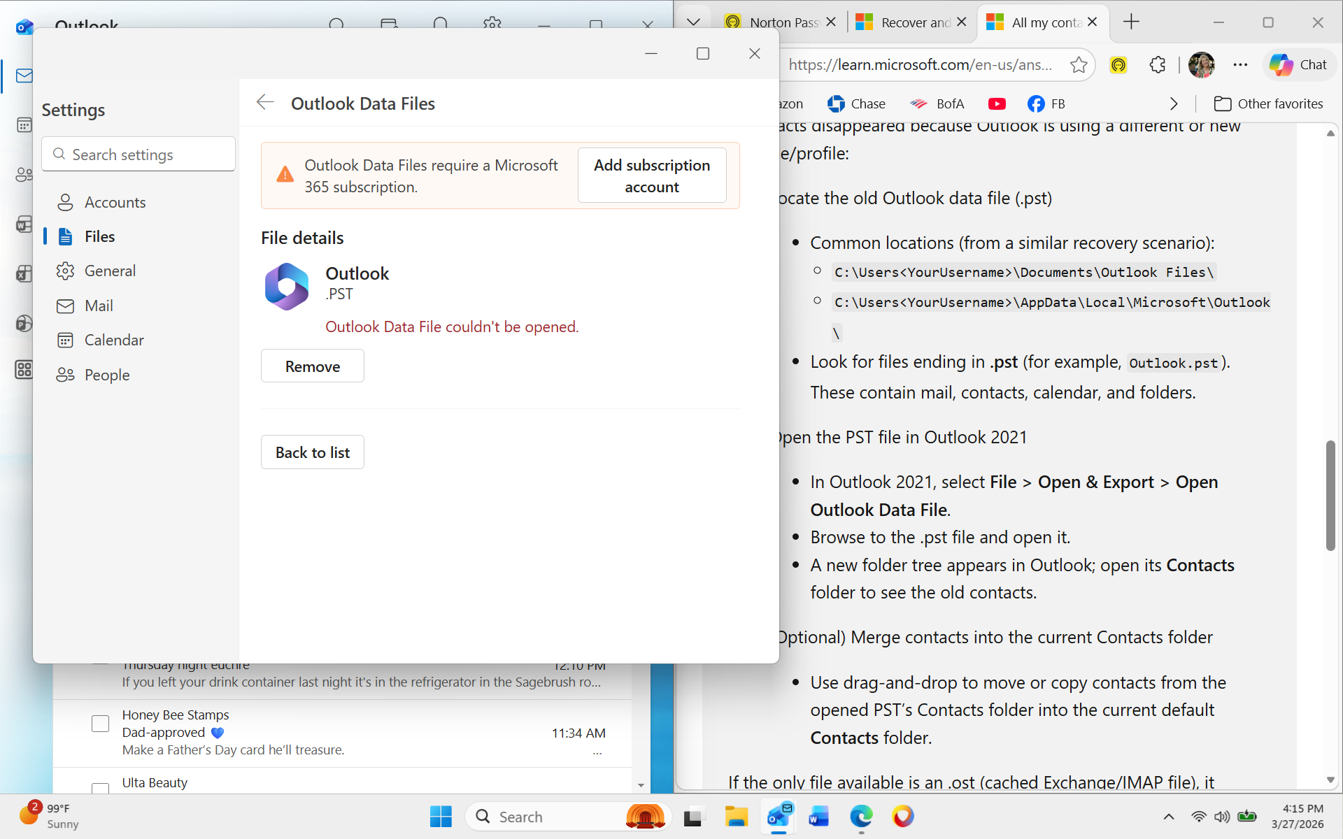Click the Windows taskbar Search box
Screen dimensions: 1343x839
[567, 817]
